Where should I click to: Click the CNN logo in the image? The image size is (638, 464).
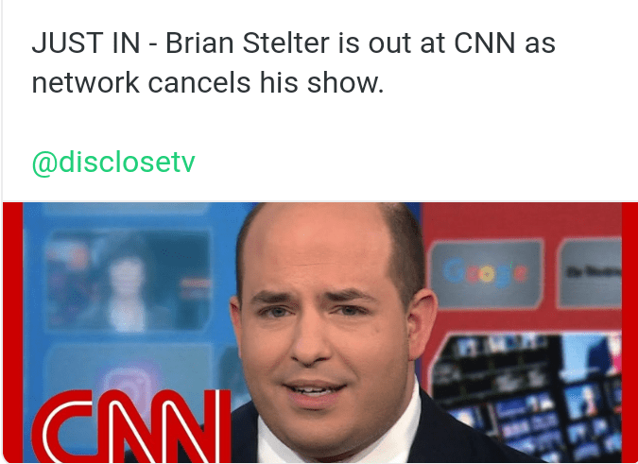[x=131, y=425]
